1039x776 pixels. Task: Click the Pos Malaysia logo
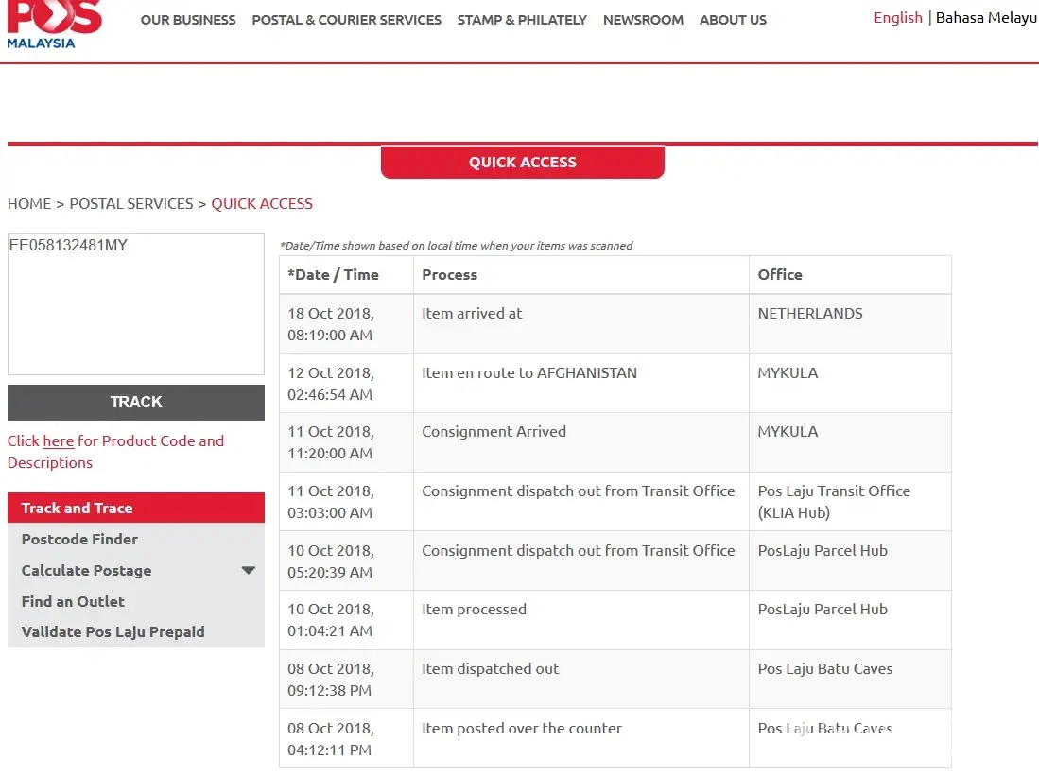tap(54, 24)
